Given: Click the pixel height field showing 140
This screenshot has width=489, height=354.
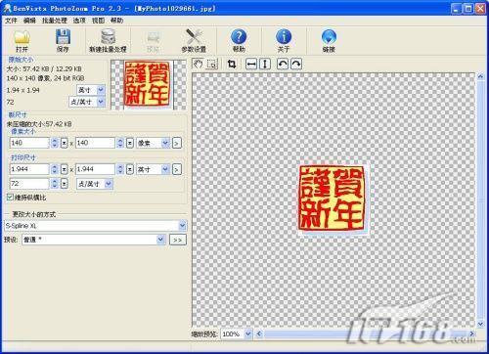Looking at the screenshot, I should point(95,143).
